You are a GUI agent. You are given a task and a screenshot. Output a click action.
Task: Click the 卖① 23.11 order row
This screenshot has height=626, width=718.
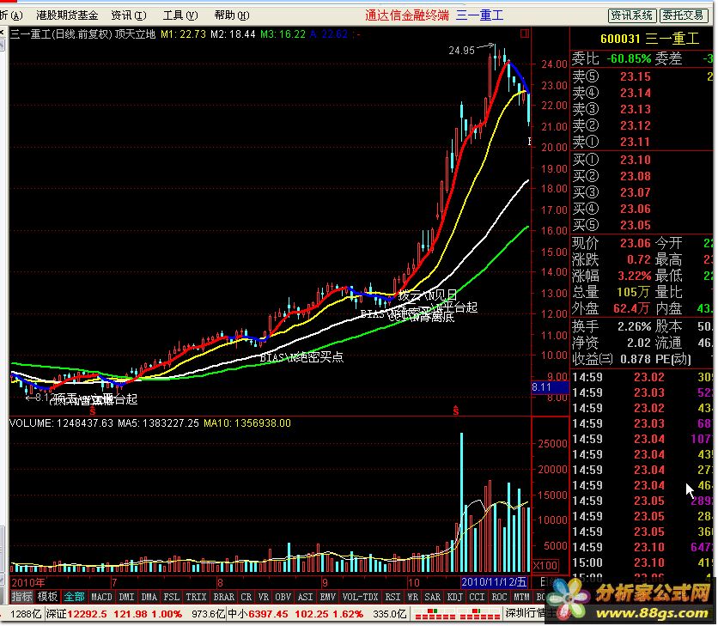click(x=641, y=142)
